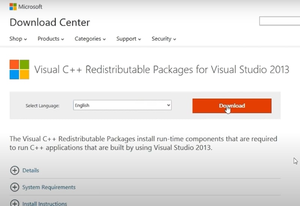
Task: Expand System Requirements section link
Action: (x=49, y=187)
